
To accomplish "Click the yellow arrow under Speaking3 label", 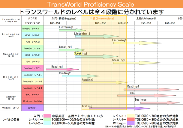I will pos(137,63).
